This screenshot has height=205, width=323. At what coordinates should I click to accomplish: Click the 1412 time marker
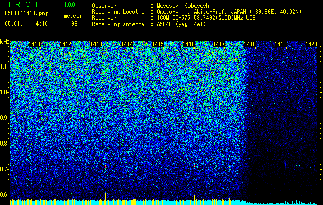[x=65, y=44]
